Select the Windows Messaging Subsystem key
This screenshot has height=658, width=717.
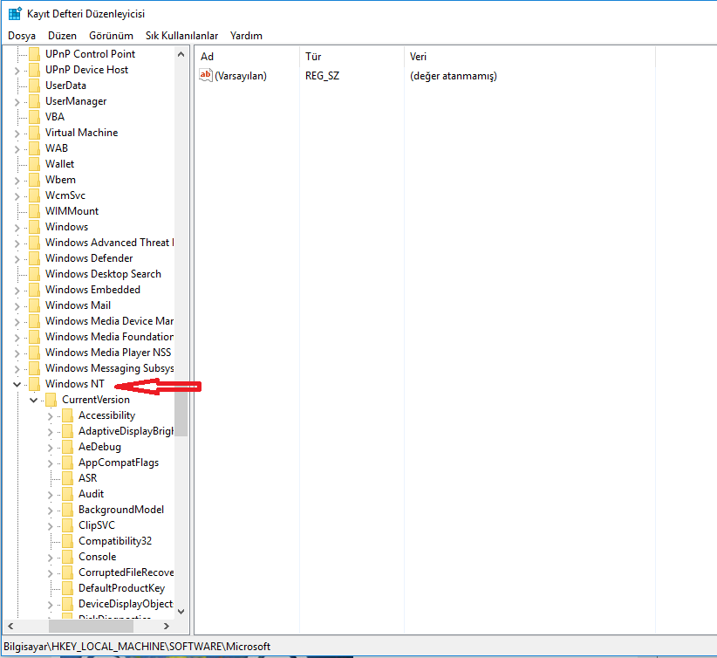(109, 368)
